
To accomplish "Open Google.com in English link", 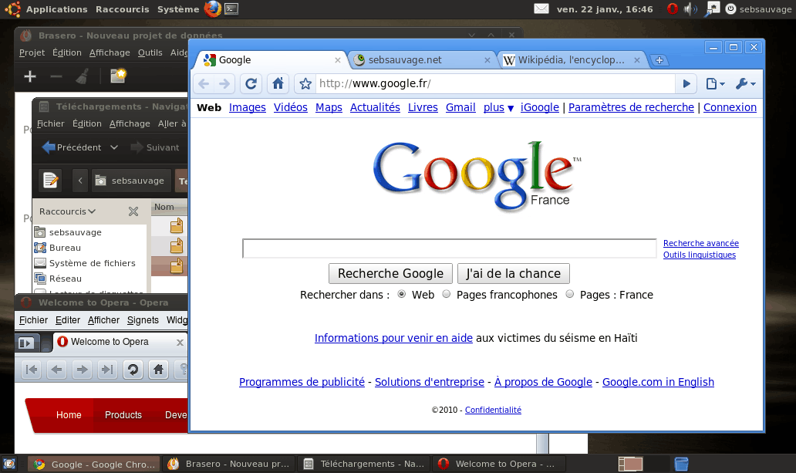I will [x=658, y=382].
